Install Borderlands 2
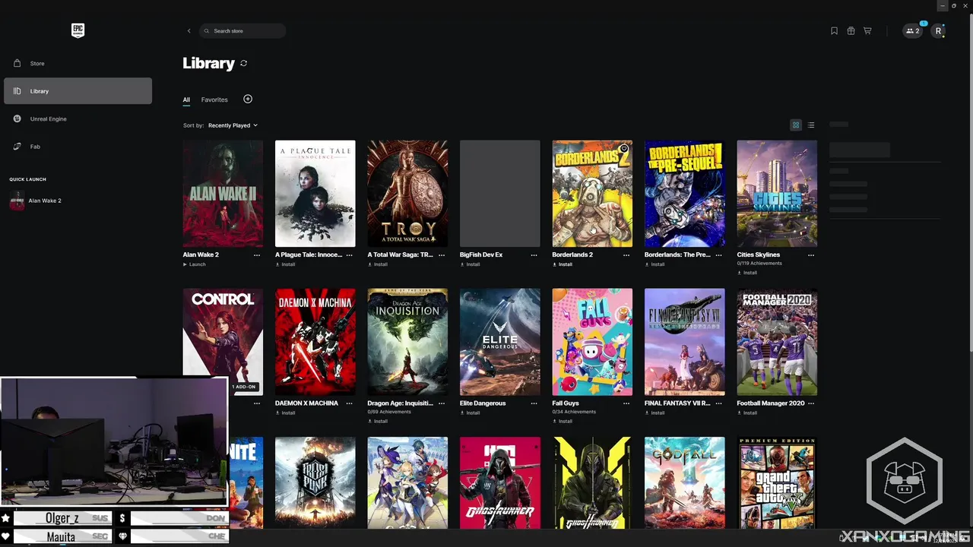 (563, 264)
